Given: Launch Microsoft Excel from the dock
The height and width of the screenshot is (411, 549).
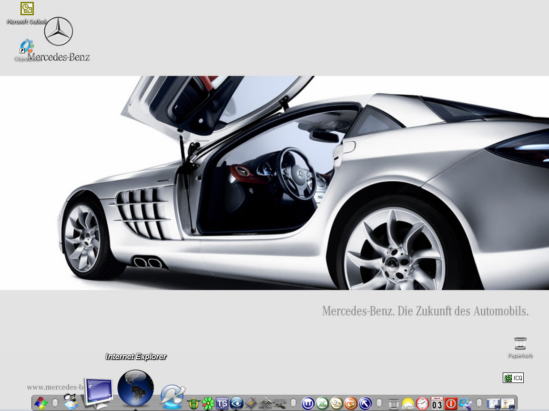Looking at the screenshot, I should [x=322, y=404].
